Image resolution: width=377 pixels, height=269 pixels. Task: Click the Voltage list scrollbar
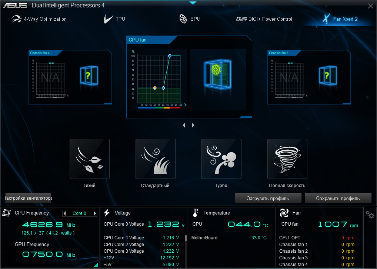[x=186, y=238]
